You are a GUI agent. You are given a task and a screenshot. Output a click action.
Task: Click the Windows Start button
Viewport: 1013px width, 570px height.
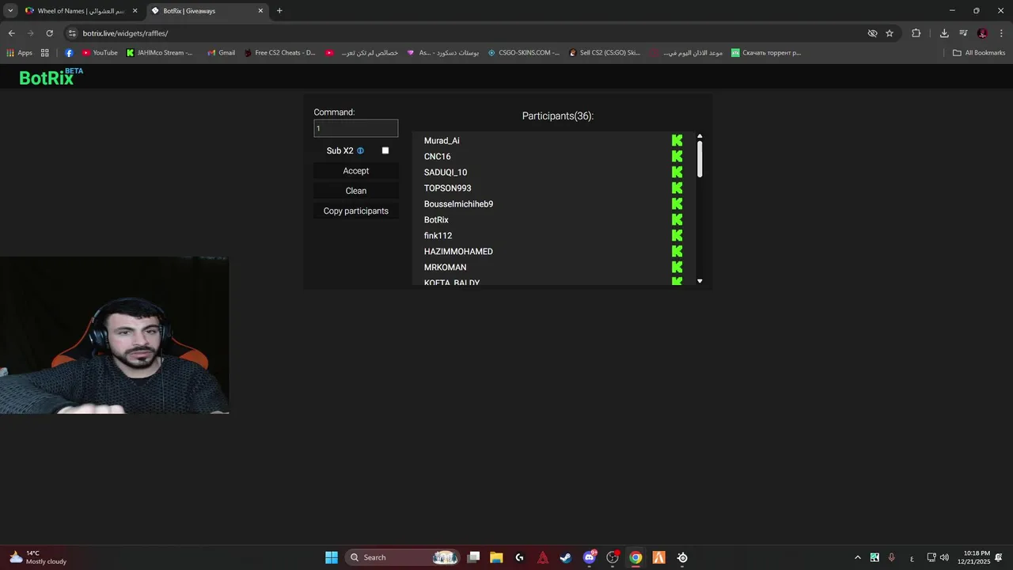point(332,557)
